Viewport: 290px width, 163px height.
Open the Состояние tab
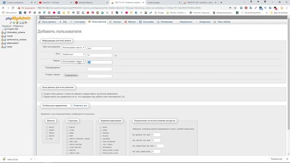coord(78,22)
